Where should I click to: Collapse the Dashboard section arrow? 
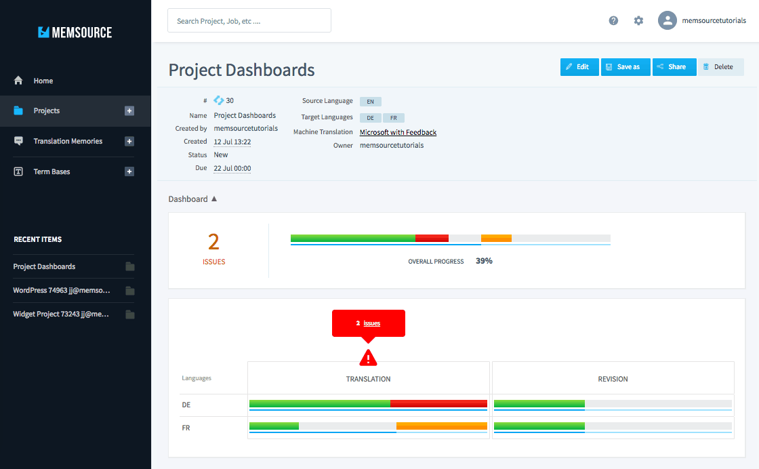[x=214, y=199]
